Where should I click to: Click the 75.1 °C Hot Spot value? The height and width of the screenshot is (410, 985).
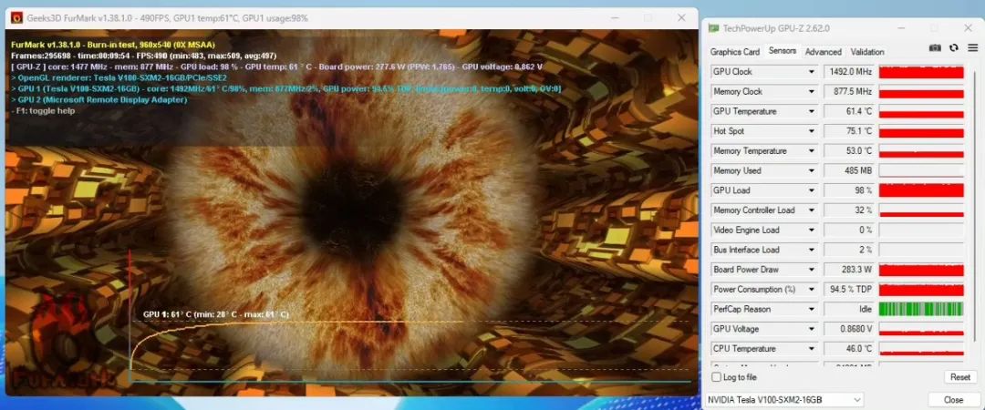click(x=849, y=131)
